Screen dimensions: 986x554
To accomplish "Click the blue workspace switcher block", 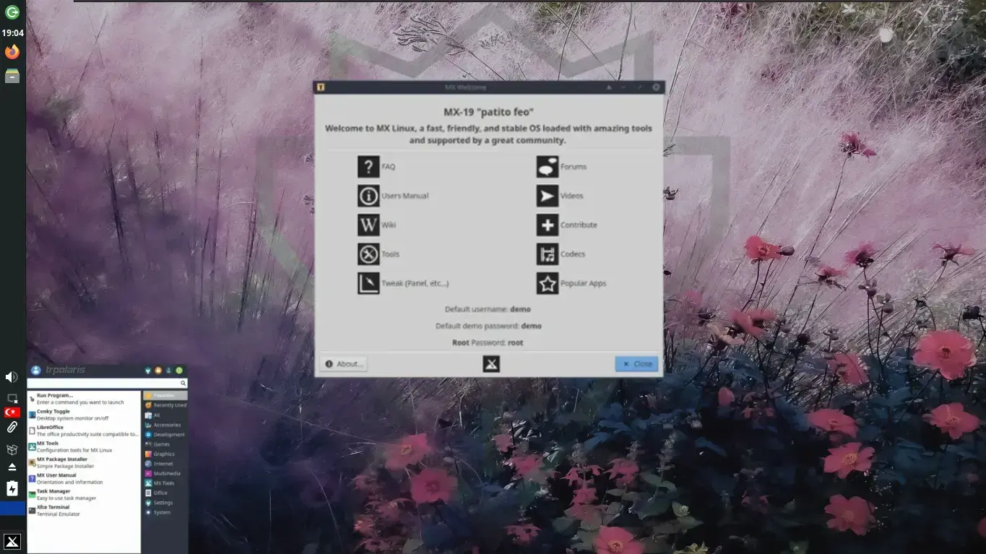I will point(12,508).
